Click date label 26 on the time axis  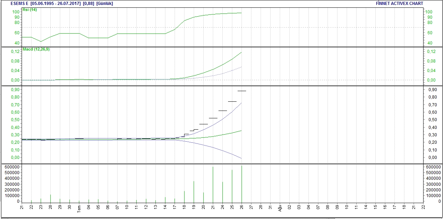click(x=242, y=207)
